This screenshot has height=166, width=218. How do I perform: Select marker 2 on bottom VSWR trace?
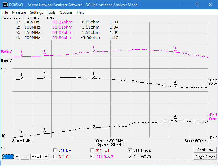click(x=44, y=132)
